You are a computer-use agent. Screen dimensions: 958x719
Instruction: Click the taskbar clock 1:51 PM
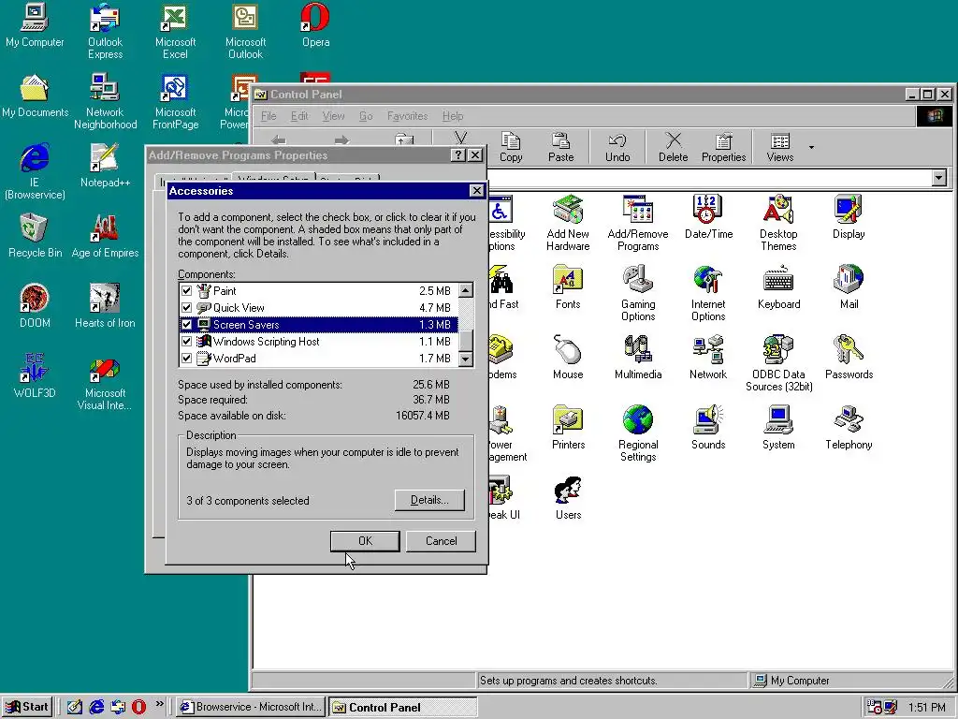(x=926, y=708)
